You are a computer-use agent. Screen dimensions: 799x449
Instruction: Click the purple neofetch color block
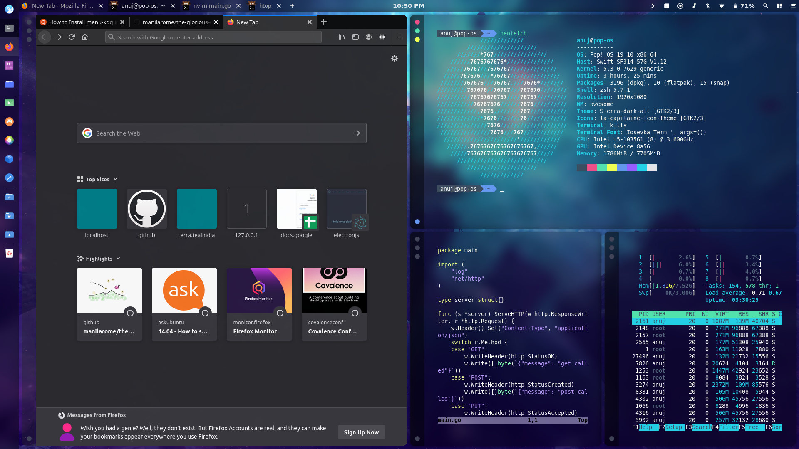pyautogui.click(x=632, y=168)
